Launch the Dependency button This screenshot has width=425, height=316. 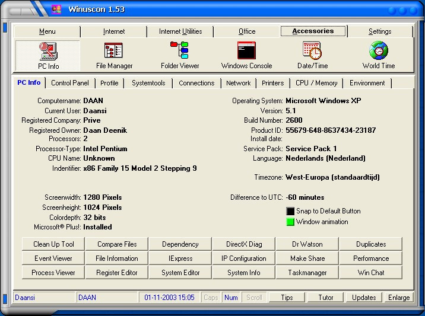pyautogui.click(x=180, y=244)
